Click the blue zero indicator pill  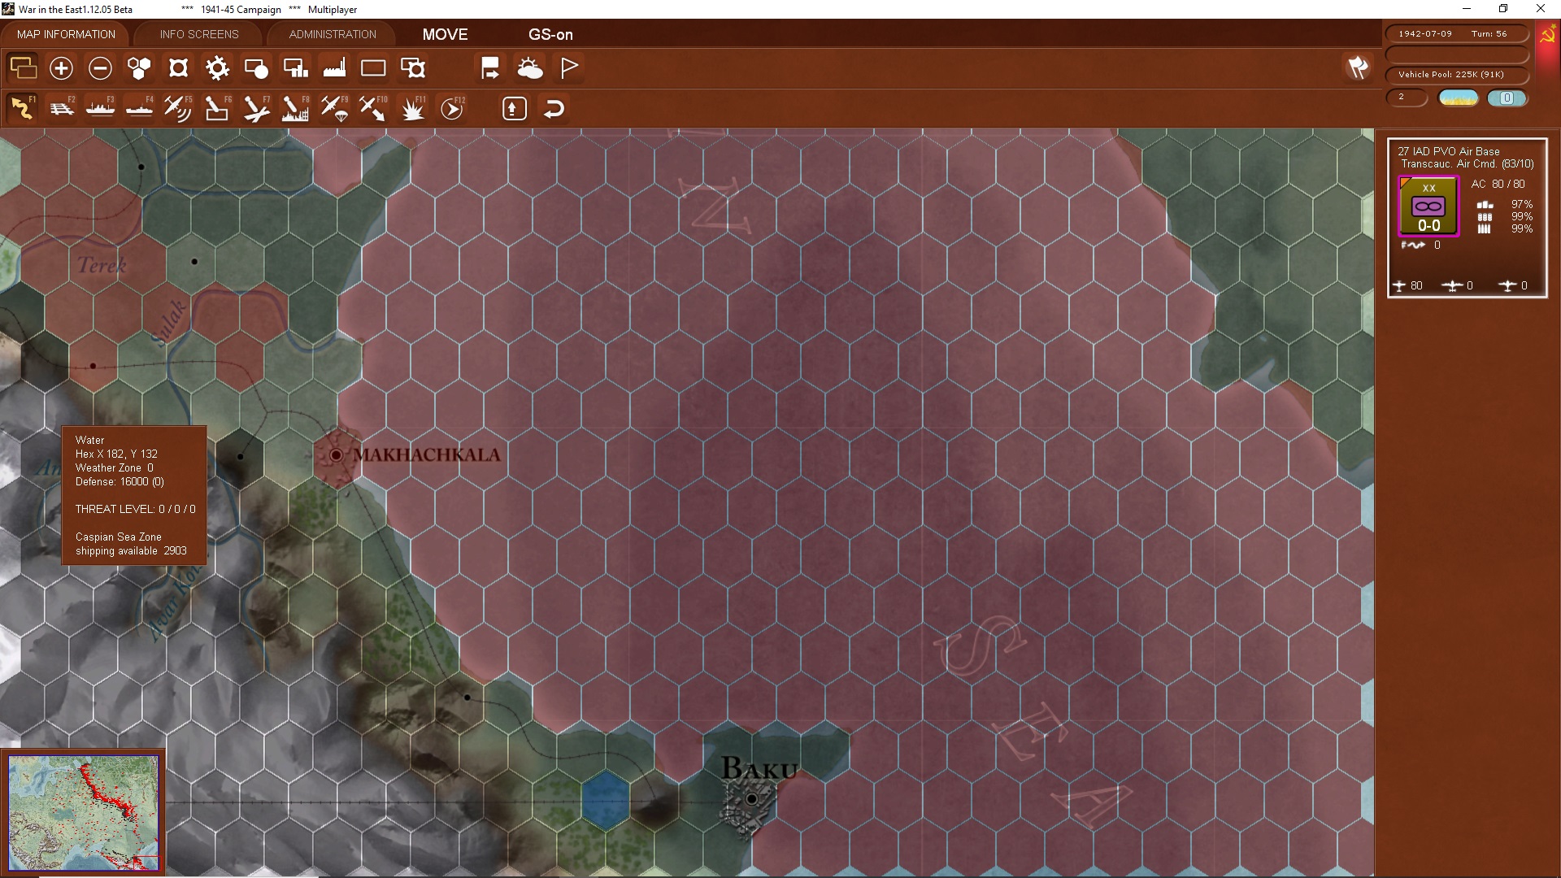pos(1507,98)
